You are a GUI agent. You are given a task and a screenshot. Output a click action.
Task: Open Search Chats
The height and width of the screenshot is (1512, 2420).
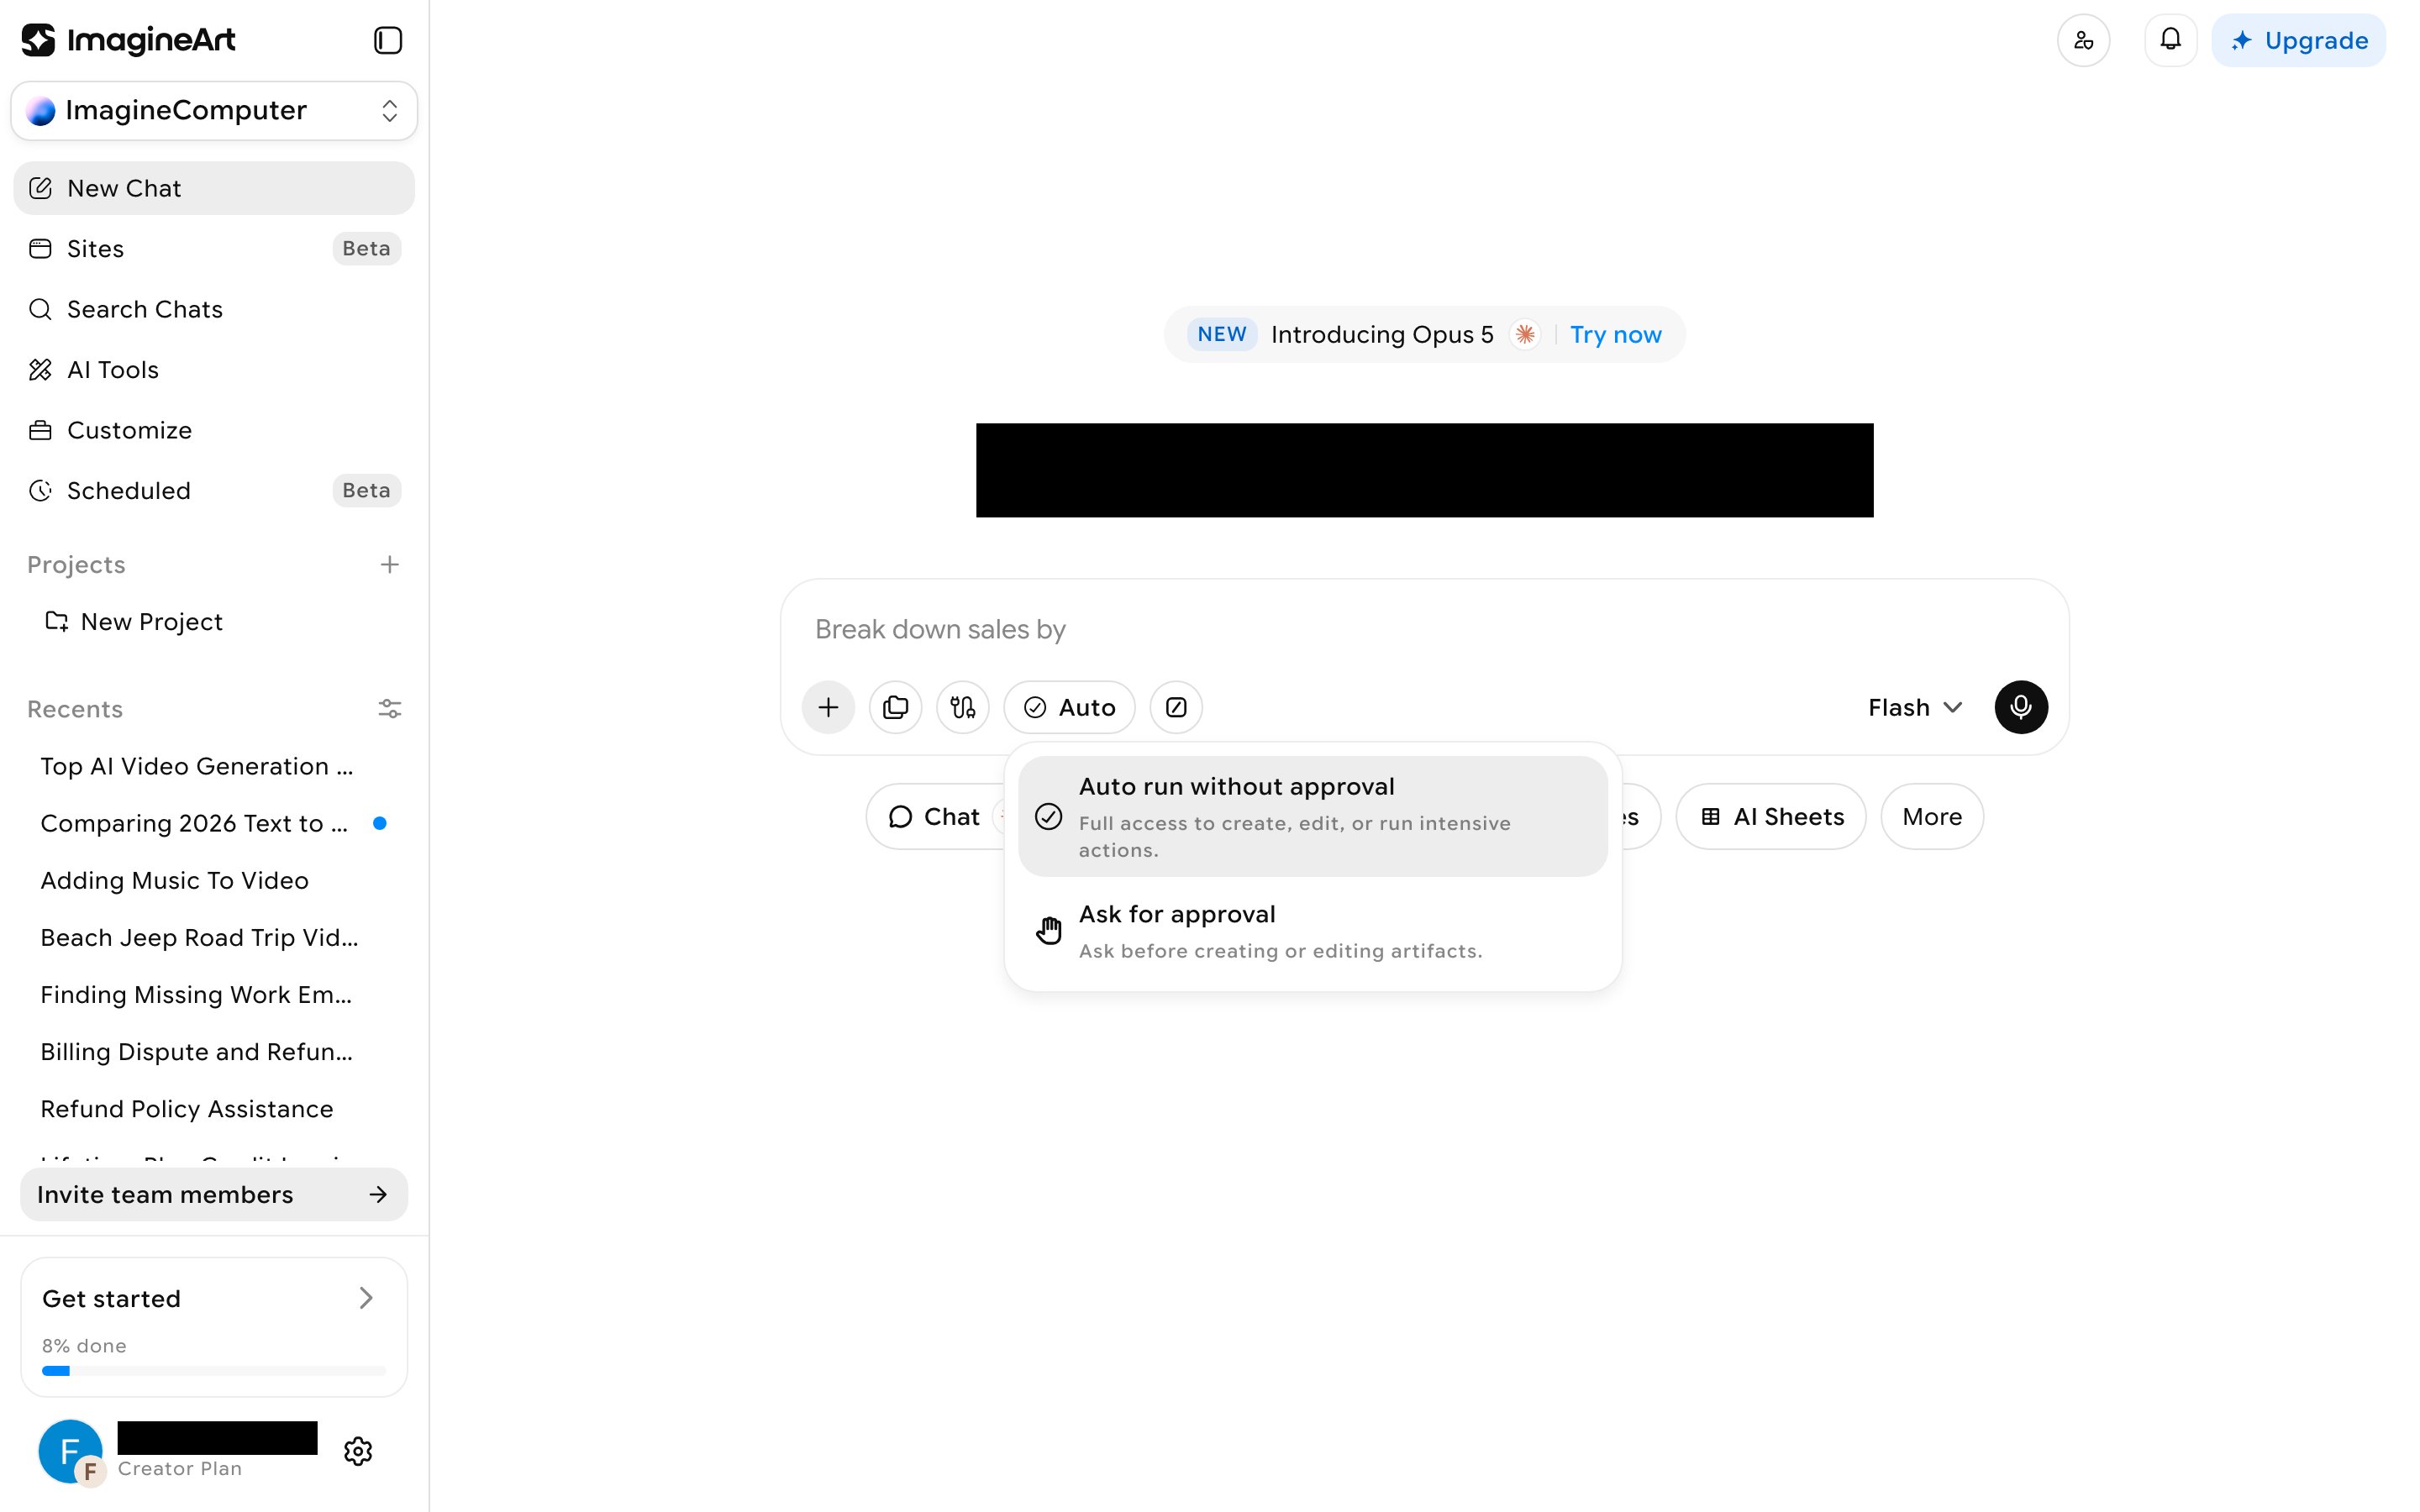pos(214,309)
